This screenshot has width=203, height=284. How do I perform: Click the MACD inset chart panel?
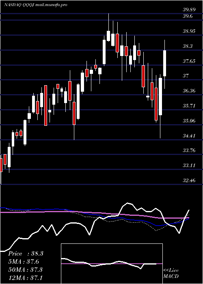click(112, 264)
